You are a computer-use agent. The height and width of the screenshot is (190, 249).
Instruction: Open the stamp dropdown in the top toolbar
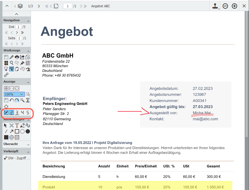click(x=215, y=6)
